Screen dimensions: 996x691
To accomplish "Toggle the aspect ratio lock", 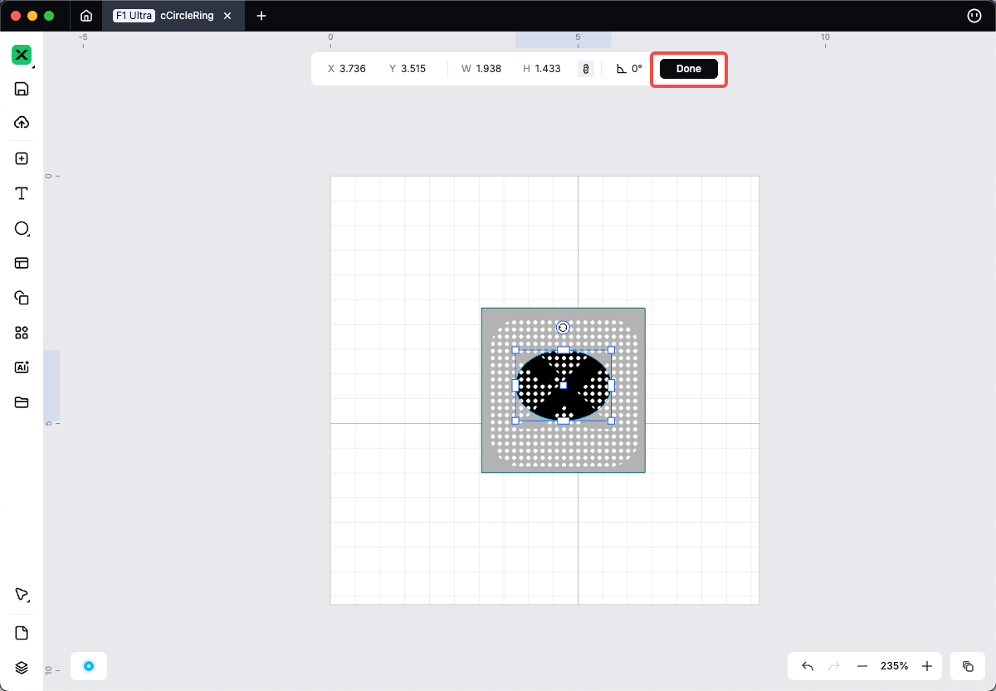I will [x=586, y=69].
